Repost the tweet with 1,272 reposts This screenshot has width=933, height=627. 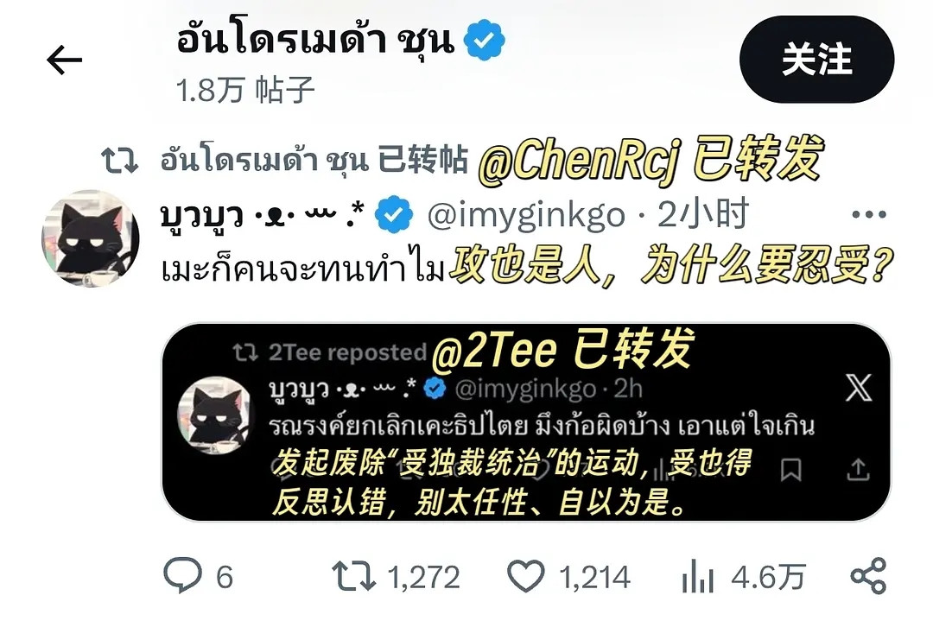point(354,576)
